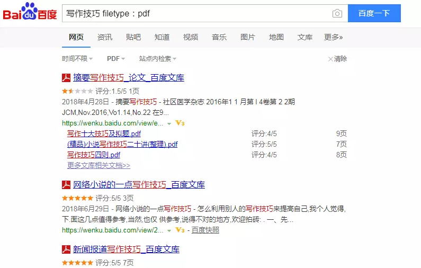Viewport: 421px width, 268px height.
Task: Click PDF icon beside 新闻报道写作技巧 result
Action: point(66,249)
